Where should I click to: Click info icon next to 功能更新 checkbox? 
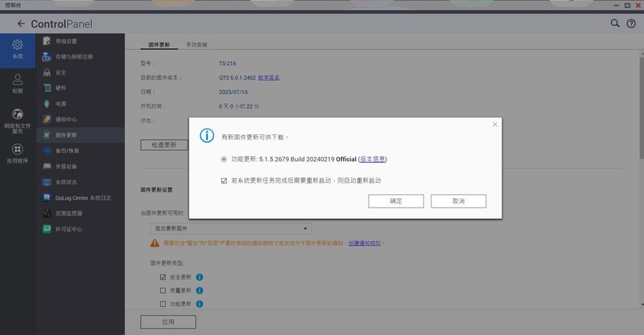tap(200, 304)
